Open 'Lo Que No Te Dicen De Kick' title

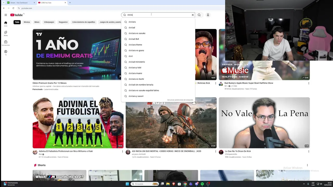[x=238, y=151]
